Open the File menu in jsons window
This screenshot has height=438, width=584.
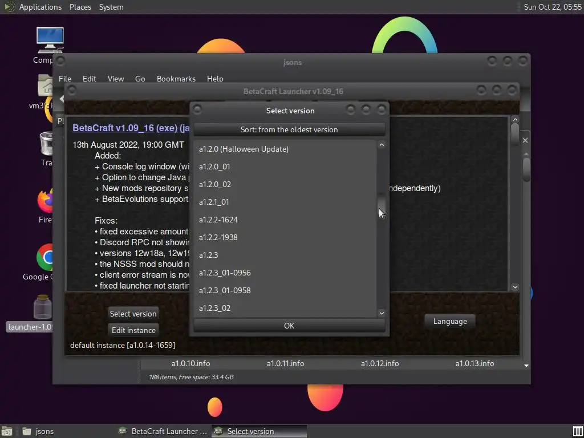tap(65, 79)
